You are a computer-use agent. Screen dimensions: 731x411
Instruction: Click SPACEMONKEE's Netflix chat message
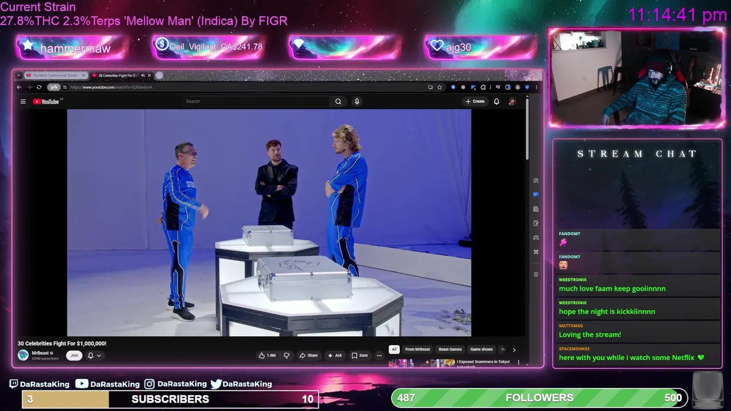(632, 357)
